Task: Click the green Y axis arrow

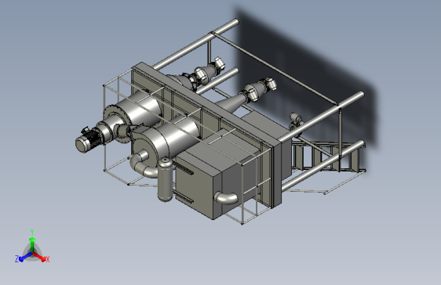Action: click(32, 244)
